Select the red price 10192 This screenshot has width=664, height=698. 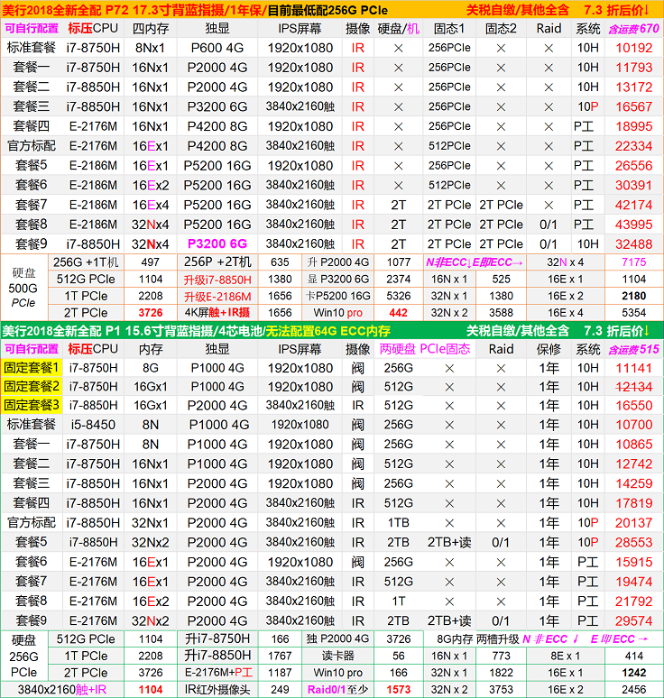633,48
